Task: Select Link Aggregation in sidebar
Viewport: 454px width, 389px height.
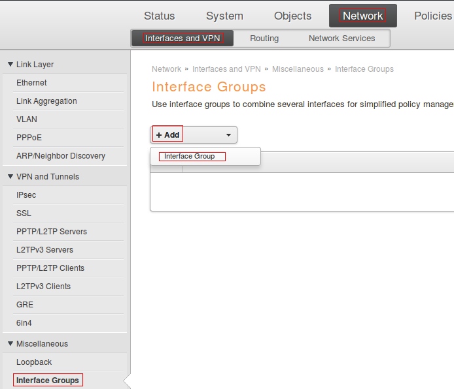Action: point(46,101)
